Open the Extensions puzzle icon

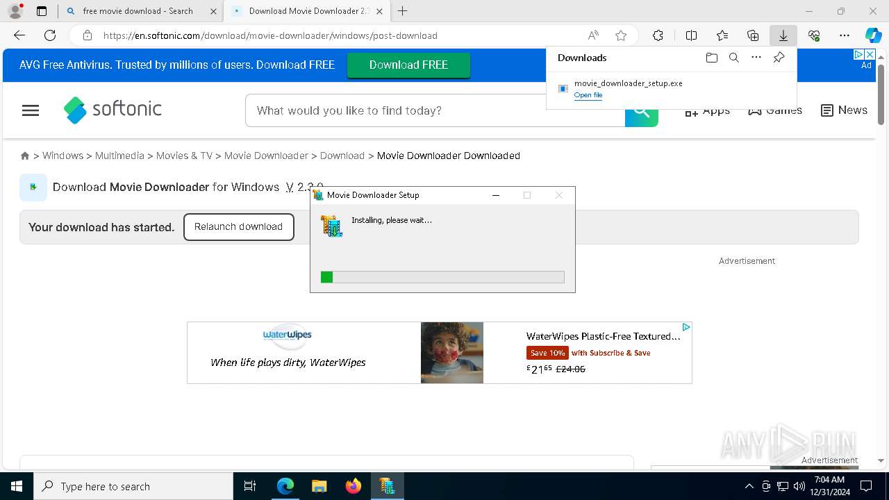658,35
